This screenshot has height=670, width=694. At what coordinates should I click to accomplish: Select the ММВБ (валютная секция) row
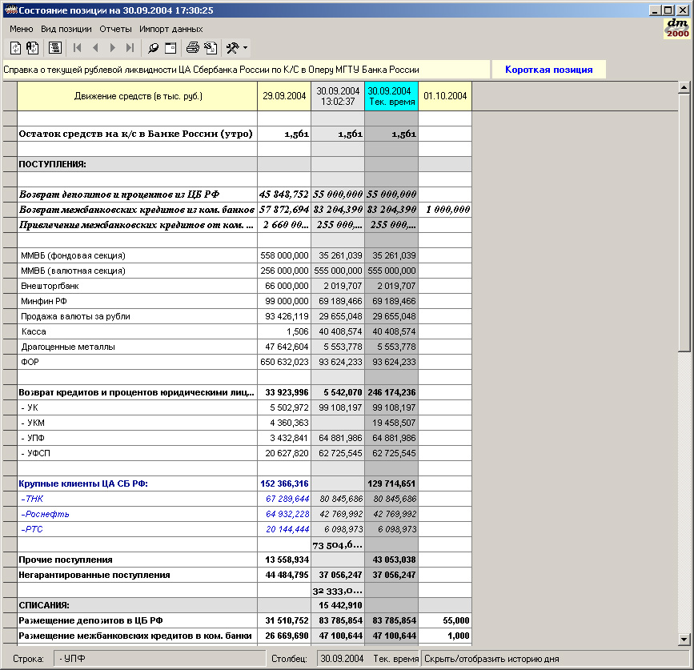[x=138, y=271]
